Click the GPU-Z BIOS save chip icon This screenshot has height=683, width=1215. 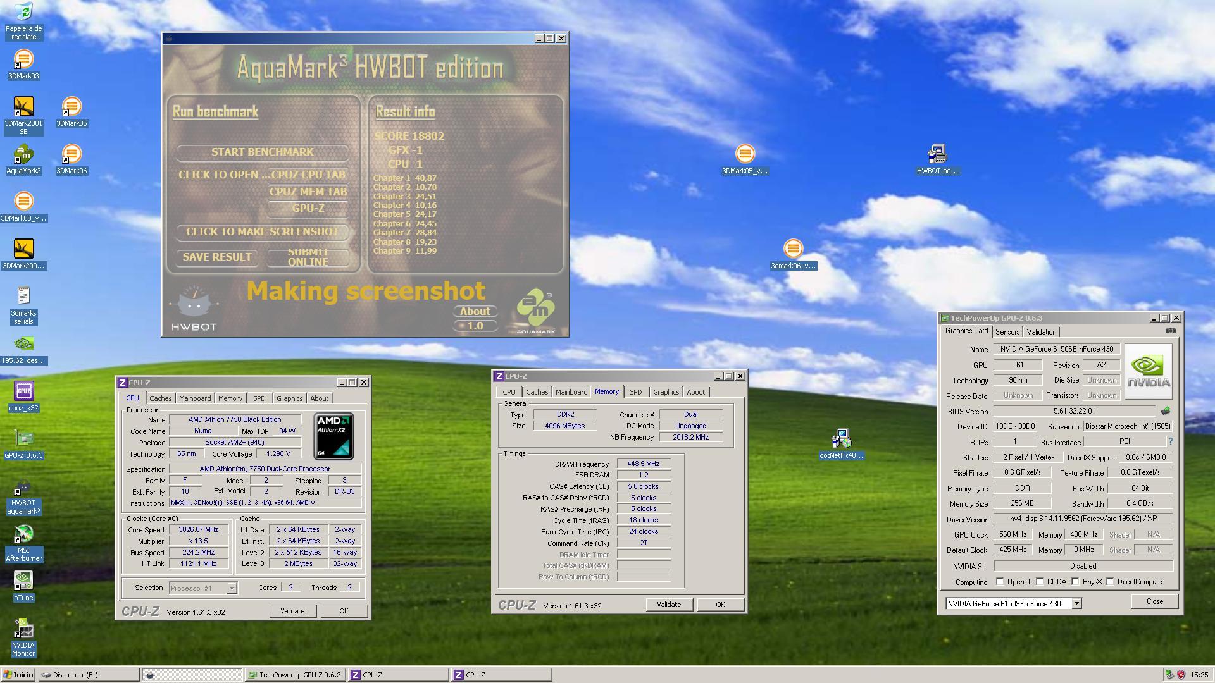click(x=1166, y=411)
